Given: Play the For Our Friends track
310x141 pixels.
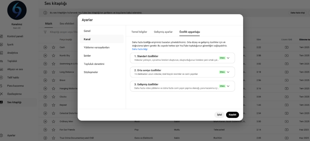Looking at the screenshot, I should [45, 130].
